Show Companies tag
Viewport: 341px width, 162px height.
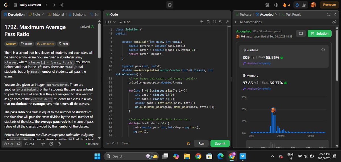tap(45, 44)
